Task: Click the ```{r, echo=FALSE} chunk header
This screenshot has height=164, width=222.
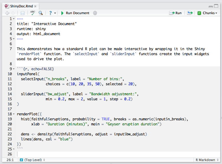Action: [35, 69]
